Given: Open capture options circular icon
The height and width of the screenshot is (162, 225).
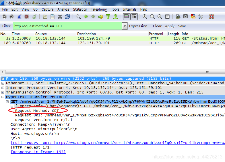Looking at the screenshot, I should pyautogui.click(x=12, y=17).
